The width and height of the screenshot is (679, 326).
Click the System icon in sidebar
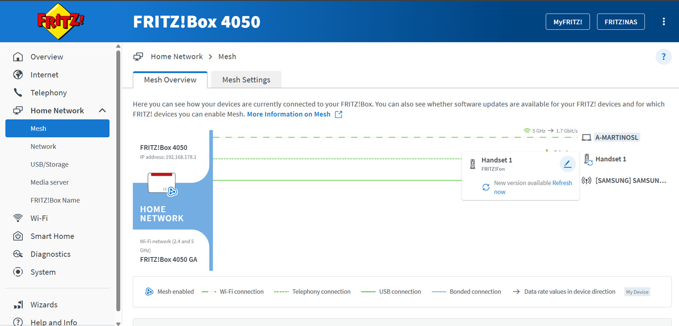(18, 272)
